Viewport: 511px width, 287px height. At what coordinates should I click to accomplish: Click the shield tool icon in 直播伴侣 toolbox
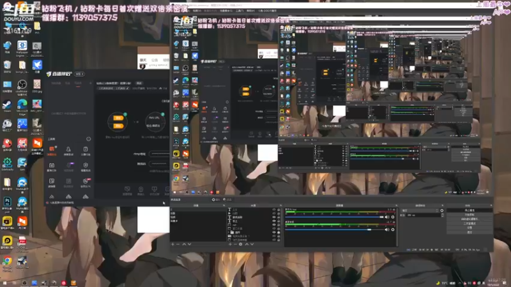point(86,166)
